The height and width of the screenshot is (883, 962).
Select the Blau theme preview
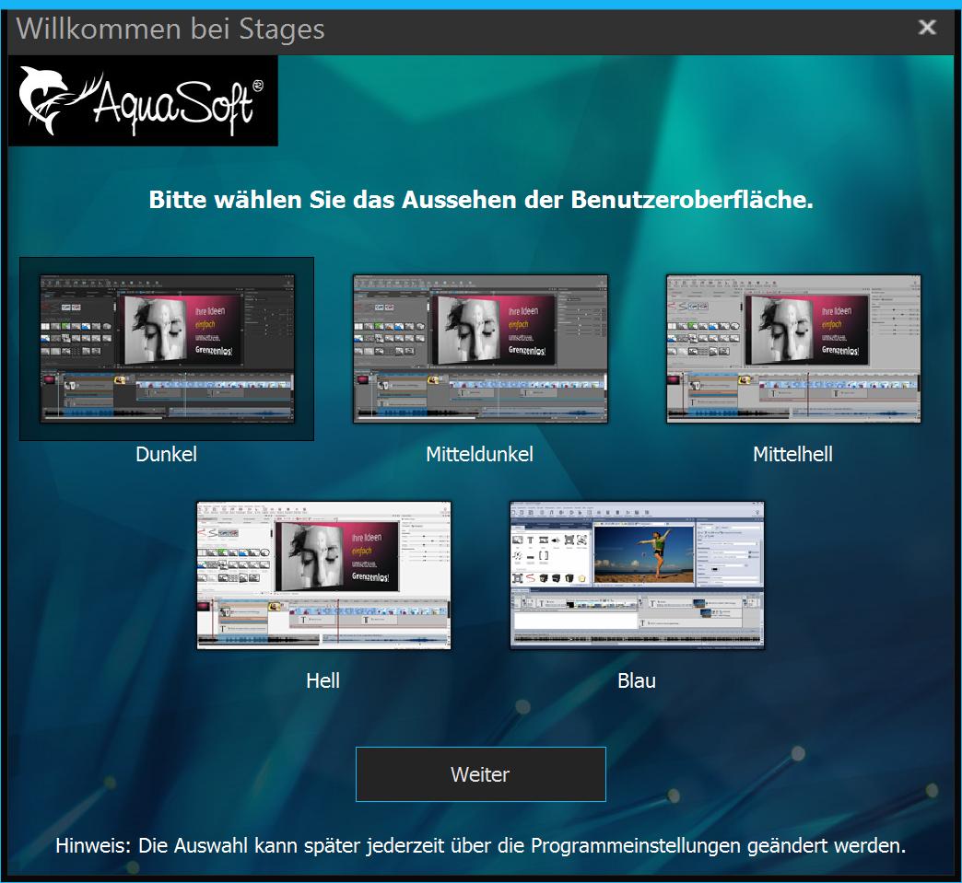point(637,575)
